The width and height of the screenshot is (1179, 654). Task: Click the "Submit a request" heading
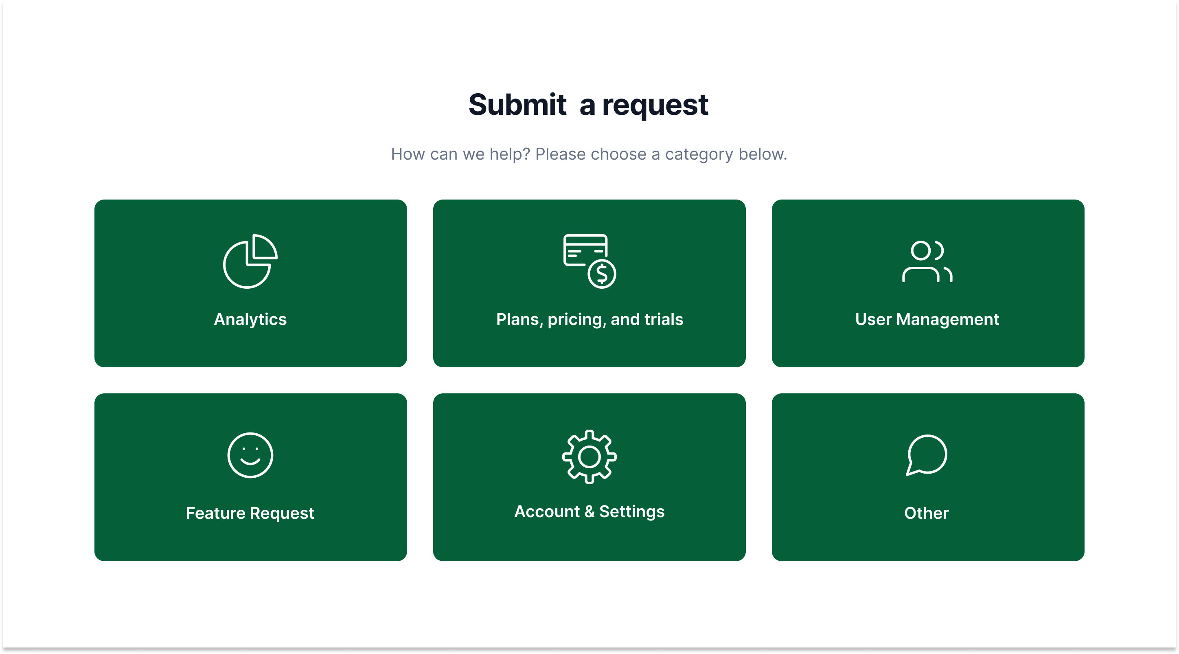tap(589, 105)
